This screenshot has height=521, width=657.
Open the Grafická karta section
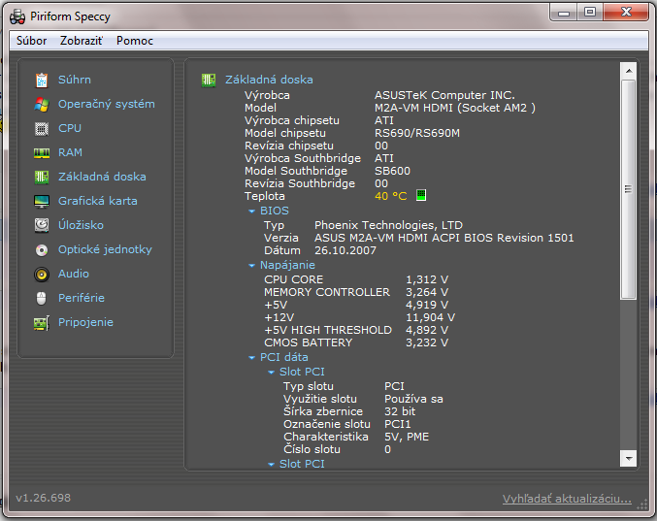point(98,201)
